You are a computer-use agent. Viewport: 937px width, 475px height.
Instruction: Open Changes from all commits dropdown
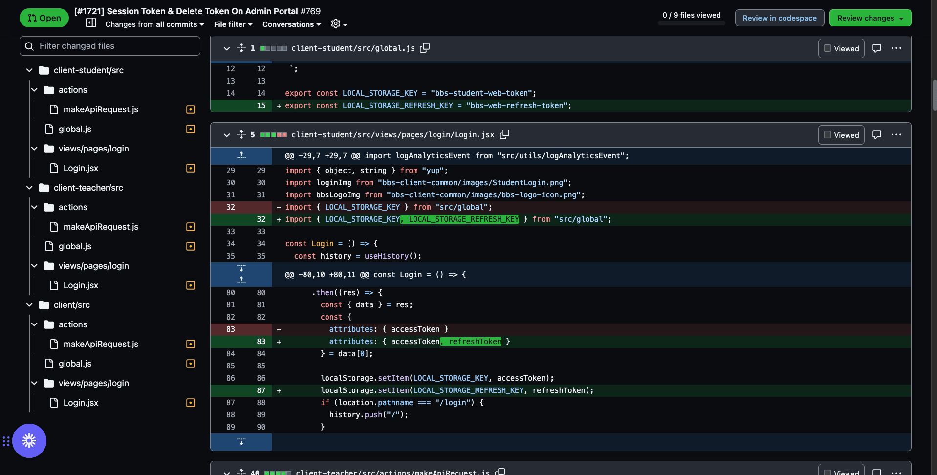[x=154, y=24]
